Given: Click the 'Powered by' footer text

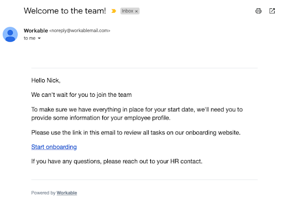Looking at the screenshot, I should (43, 193).
